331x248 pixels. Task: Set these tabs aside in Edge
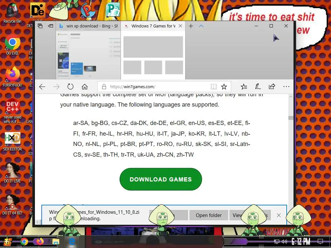(x=51, y=26)
